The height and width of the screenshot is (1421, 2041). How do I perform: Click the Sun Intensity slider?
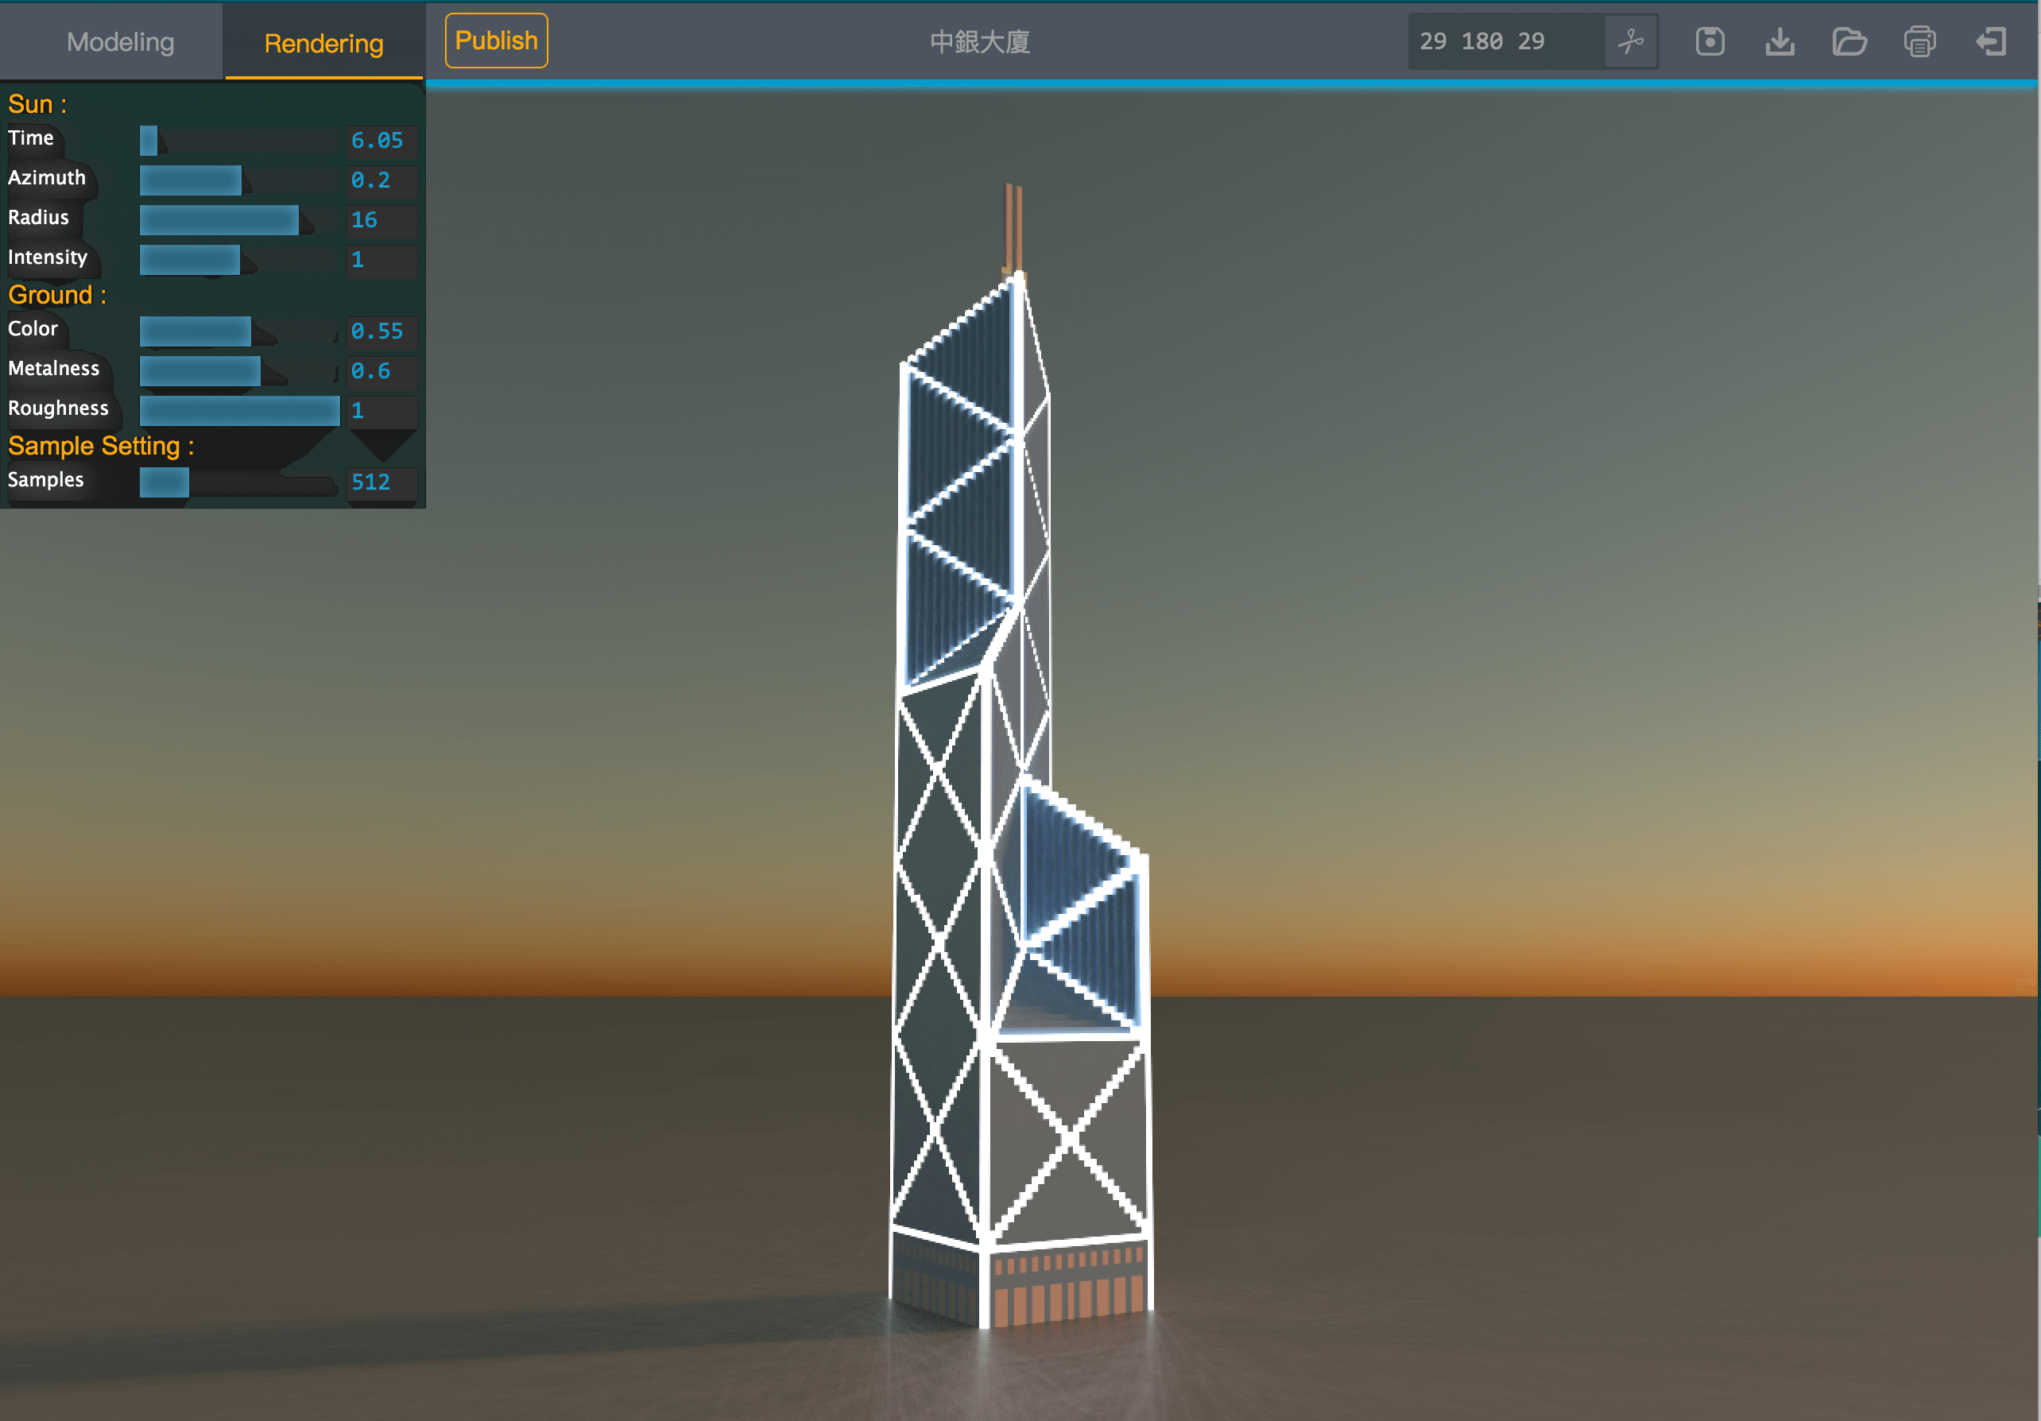[x=239, y=260]
